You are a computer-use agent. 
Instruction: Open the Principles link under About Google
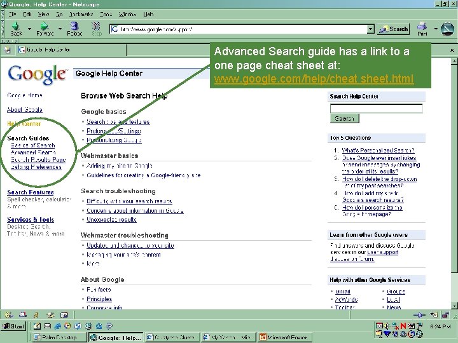(99, 299)
